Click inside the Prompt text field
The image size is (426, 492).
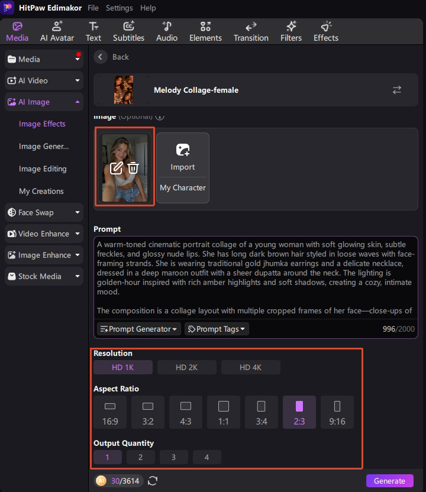coord(256,278)
